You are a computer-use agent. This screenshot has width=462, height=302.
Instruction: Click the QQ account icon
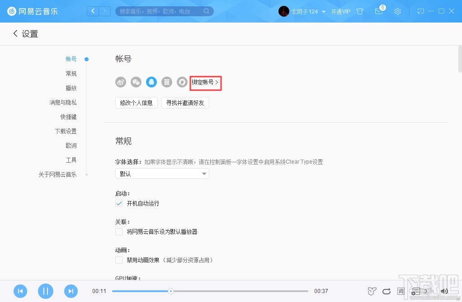[151, 82]
